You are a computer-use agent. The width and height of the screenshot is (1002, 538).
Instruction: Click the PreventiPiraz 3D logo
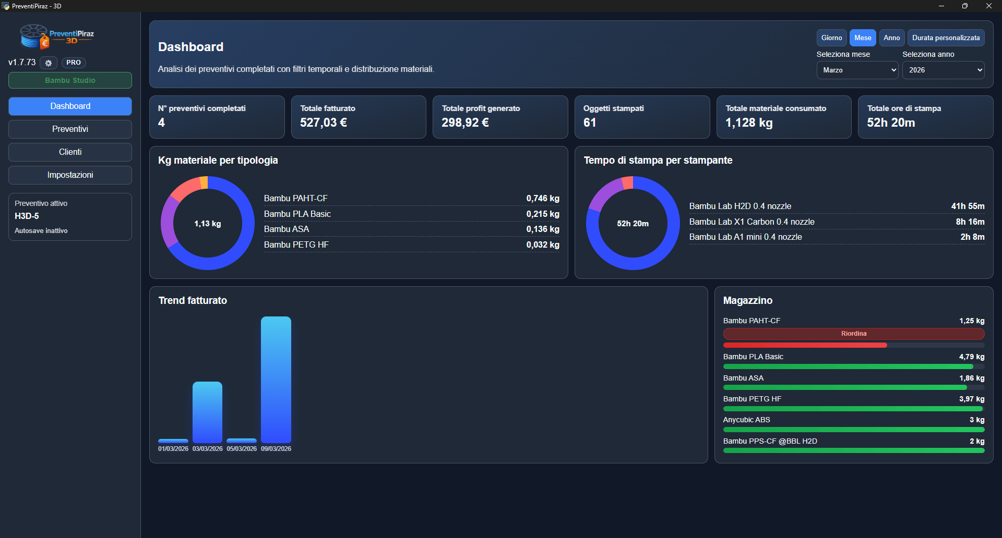point(56,36)
